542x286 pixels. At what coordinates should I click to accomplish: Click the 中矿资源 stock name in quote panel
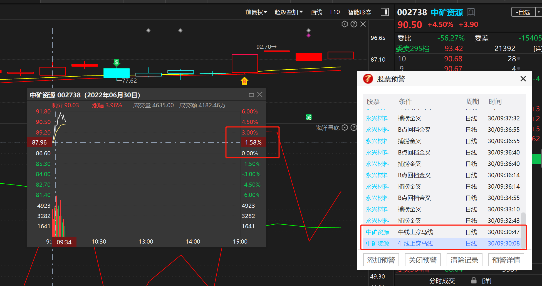click(447, 12)
